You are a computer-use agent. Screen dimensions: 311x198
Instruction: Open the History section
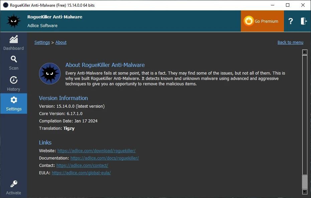pos(13,83)
